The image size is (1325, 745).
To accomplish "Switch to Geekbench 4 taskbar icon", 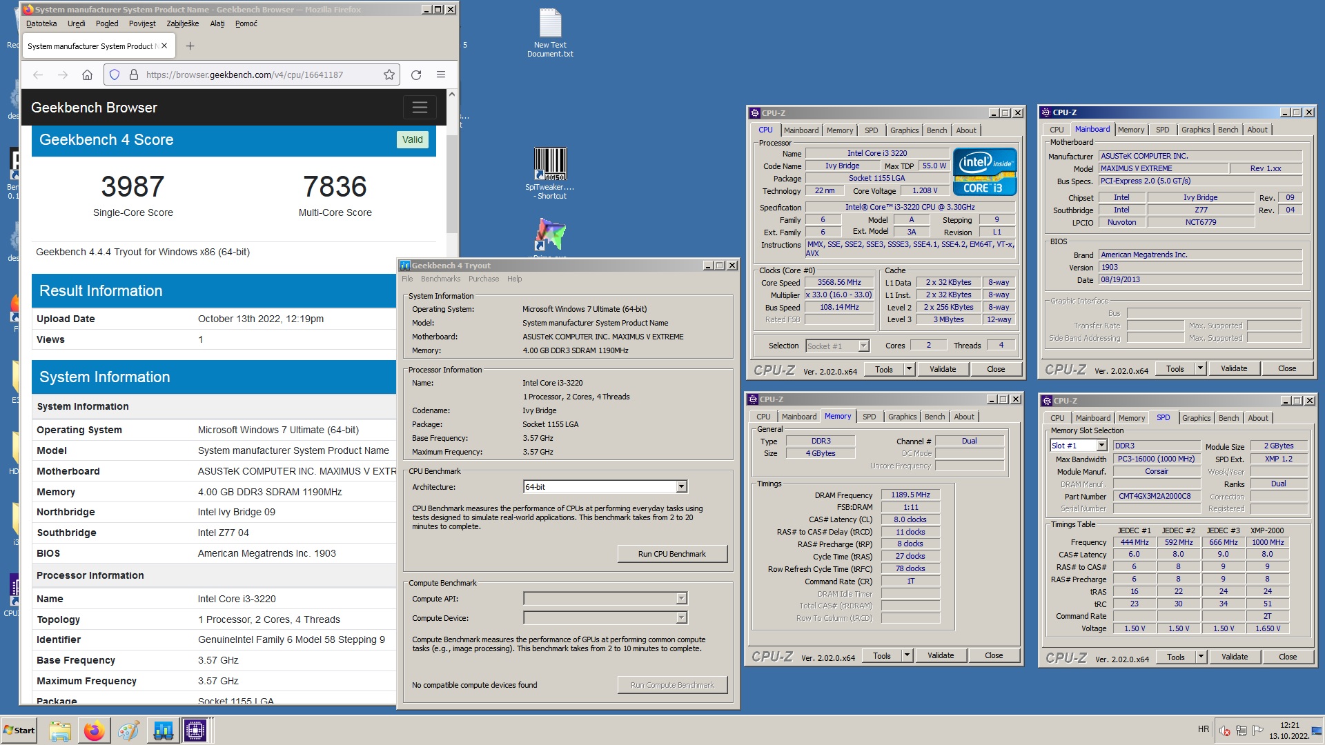I will [163, 731].
